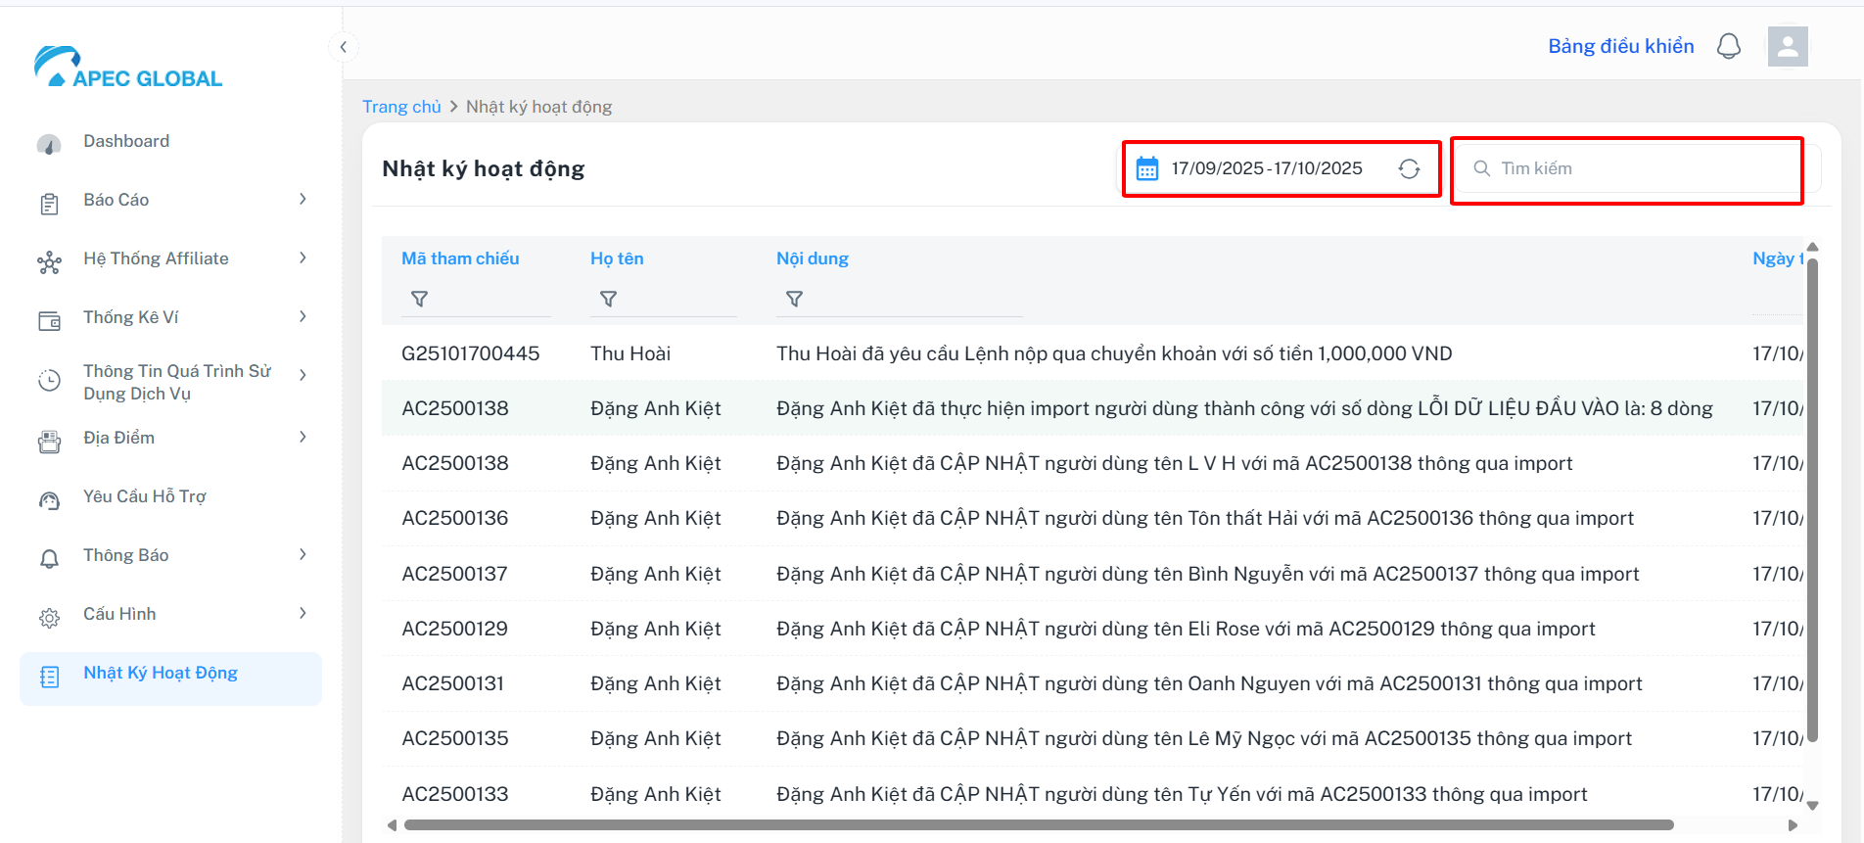Open the Dashboard menu item
The width and height of the screenshot is (1864, 843).
pyautogui.click(x=126, y=141)
